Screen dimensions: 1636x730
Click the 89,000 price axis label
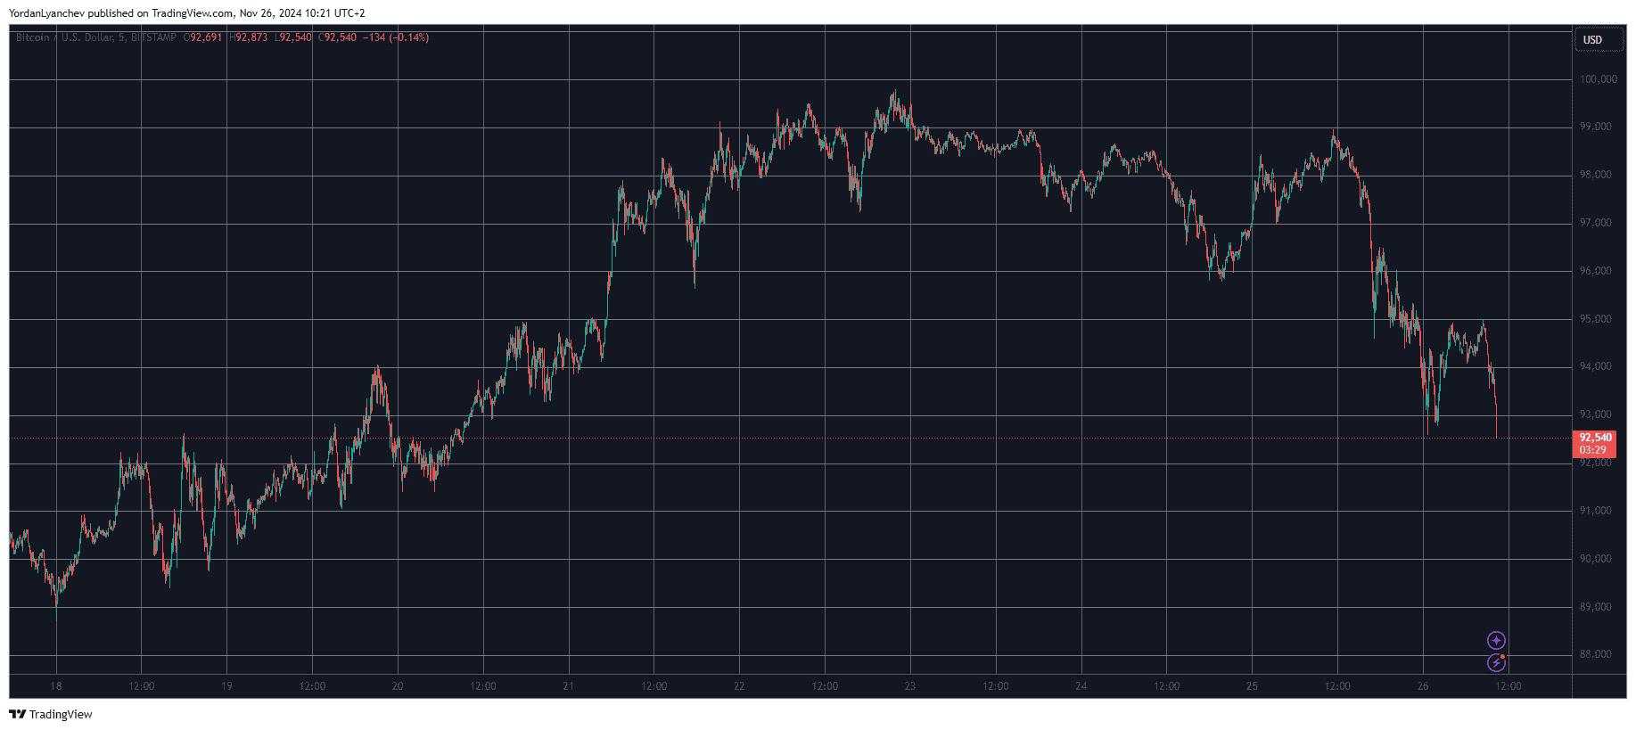click(1596, 607)
